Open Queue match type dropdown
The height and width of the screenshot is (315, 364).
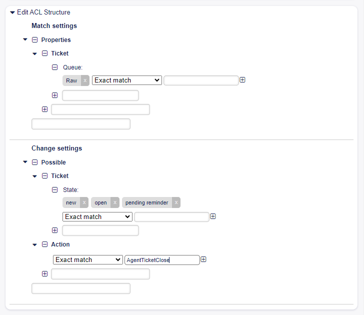coord(127,80)
